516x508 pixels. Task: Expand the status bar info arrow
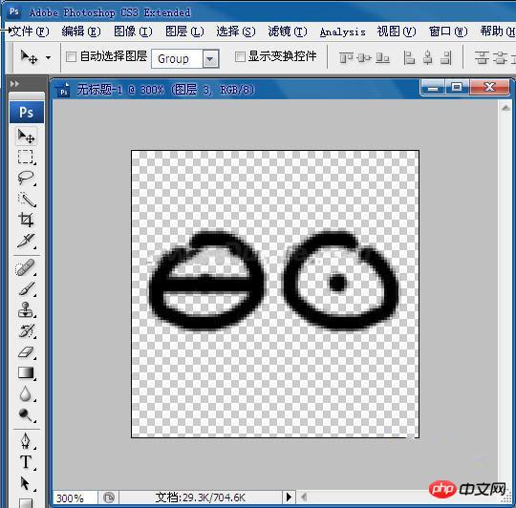click(289, 497)
